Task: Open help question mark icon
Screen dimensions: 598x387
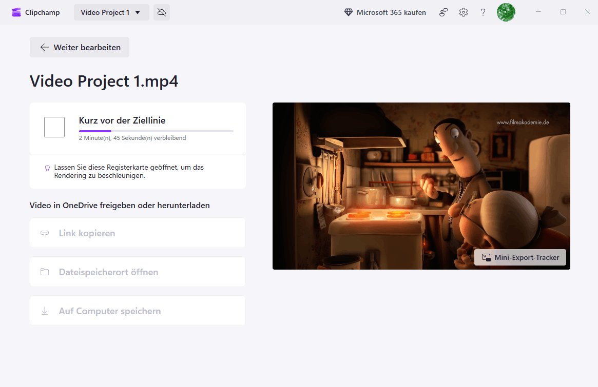Action: click(x=483, y=12)
